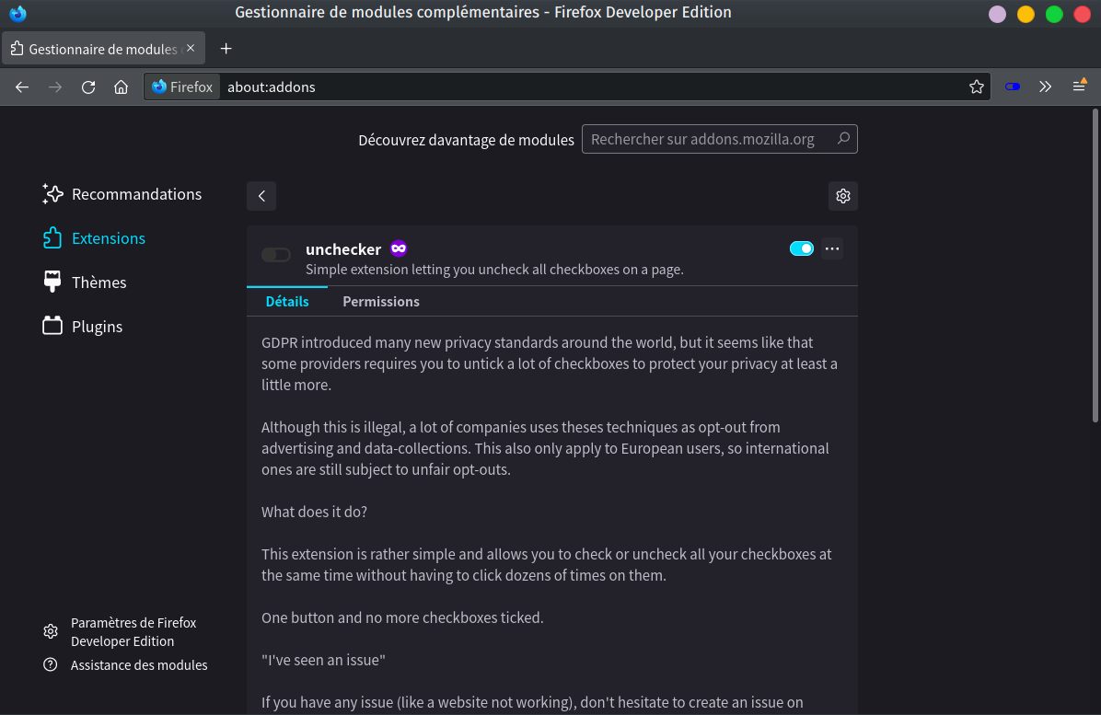Open Paramètres de Firefox Developer Edition
The height and width of the screenshot is (715, 1101).
120,631
